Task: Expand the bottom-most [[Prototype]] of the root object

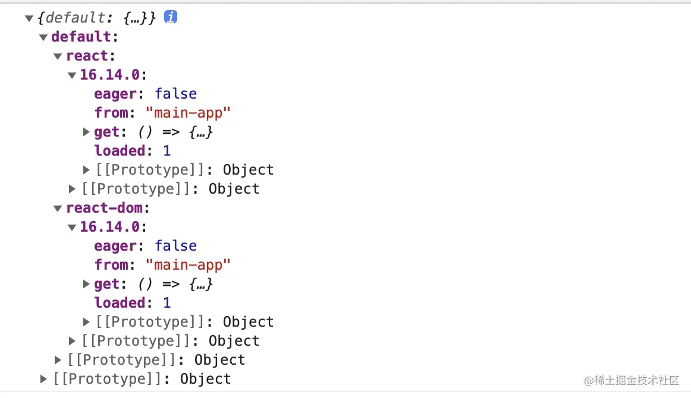Action: click(43, 379)
